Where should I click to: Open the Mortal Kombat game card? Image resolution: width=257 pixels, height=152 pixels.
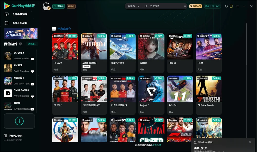pos(65,130)
